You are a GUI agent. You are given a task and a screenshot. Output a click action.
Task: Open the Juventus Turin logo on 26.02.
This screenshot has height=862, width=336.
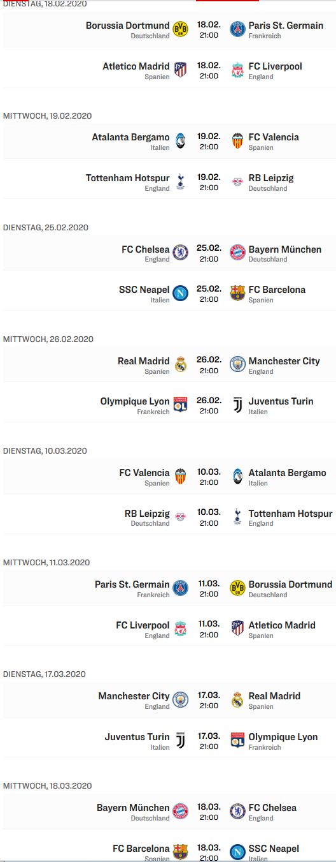click(237, 405)
